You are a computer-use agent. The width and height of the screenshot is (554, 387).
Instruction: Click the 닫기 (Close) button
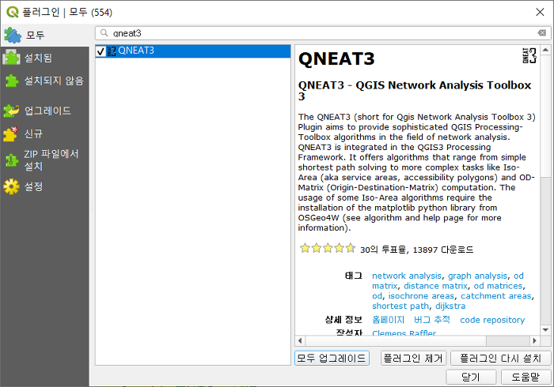471,377
